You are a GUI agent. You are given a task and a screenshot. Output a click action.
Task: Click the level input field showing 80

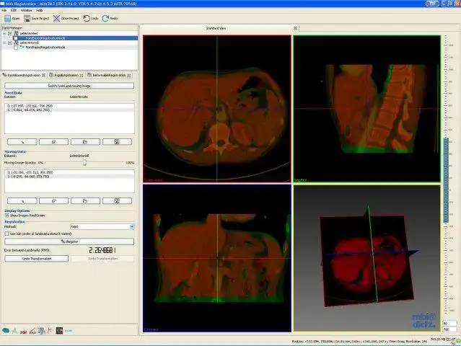(449, 324)
